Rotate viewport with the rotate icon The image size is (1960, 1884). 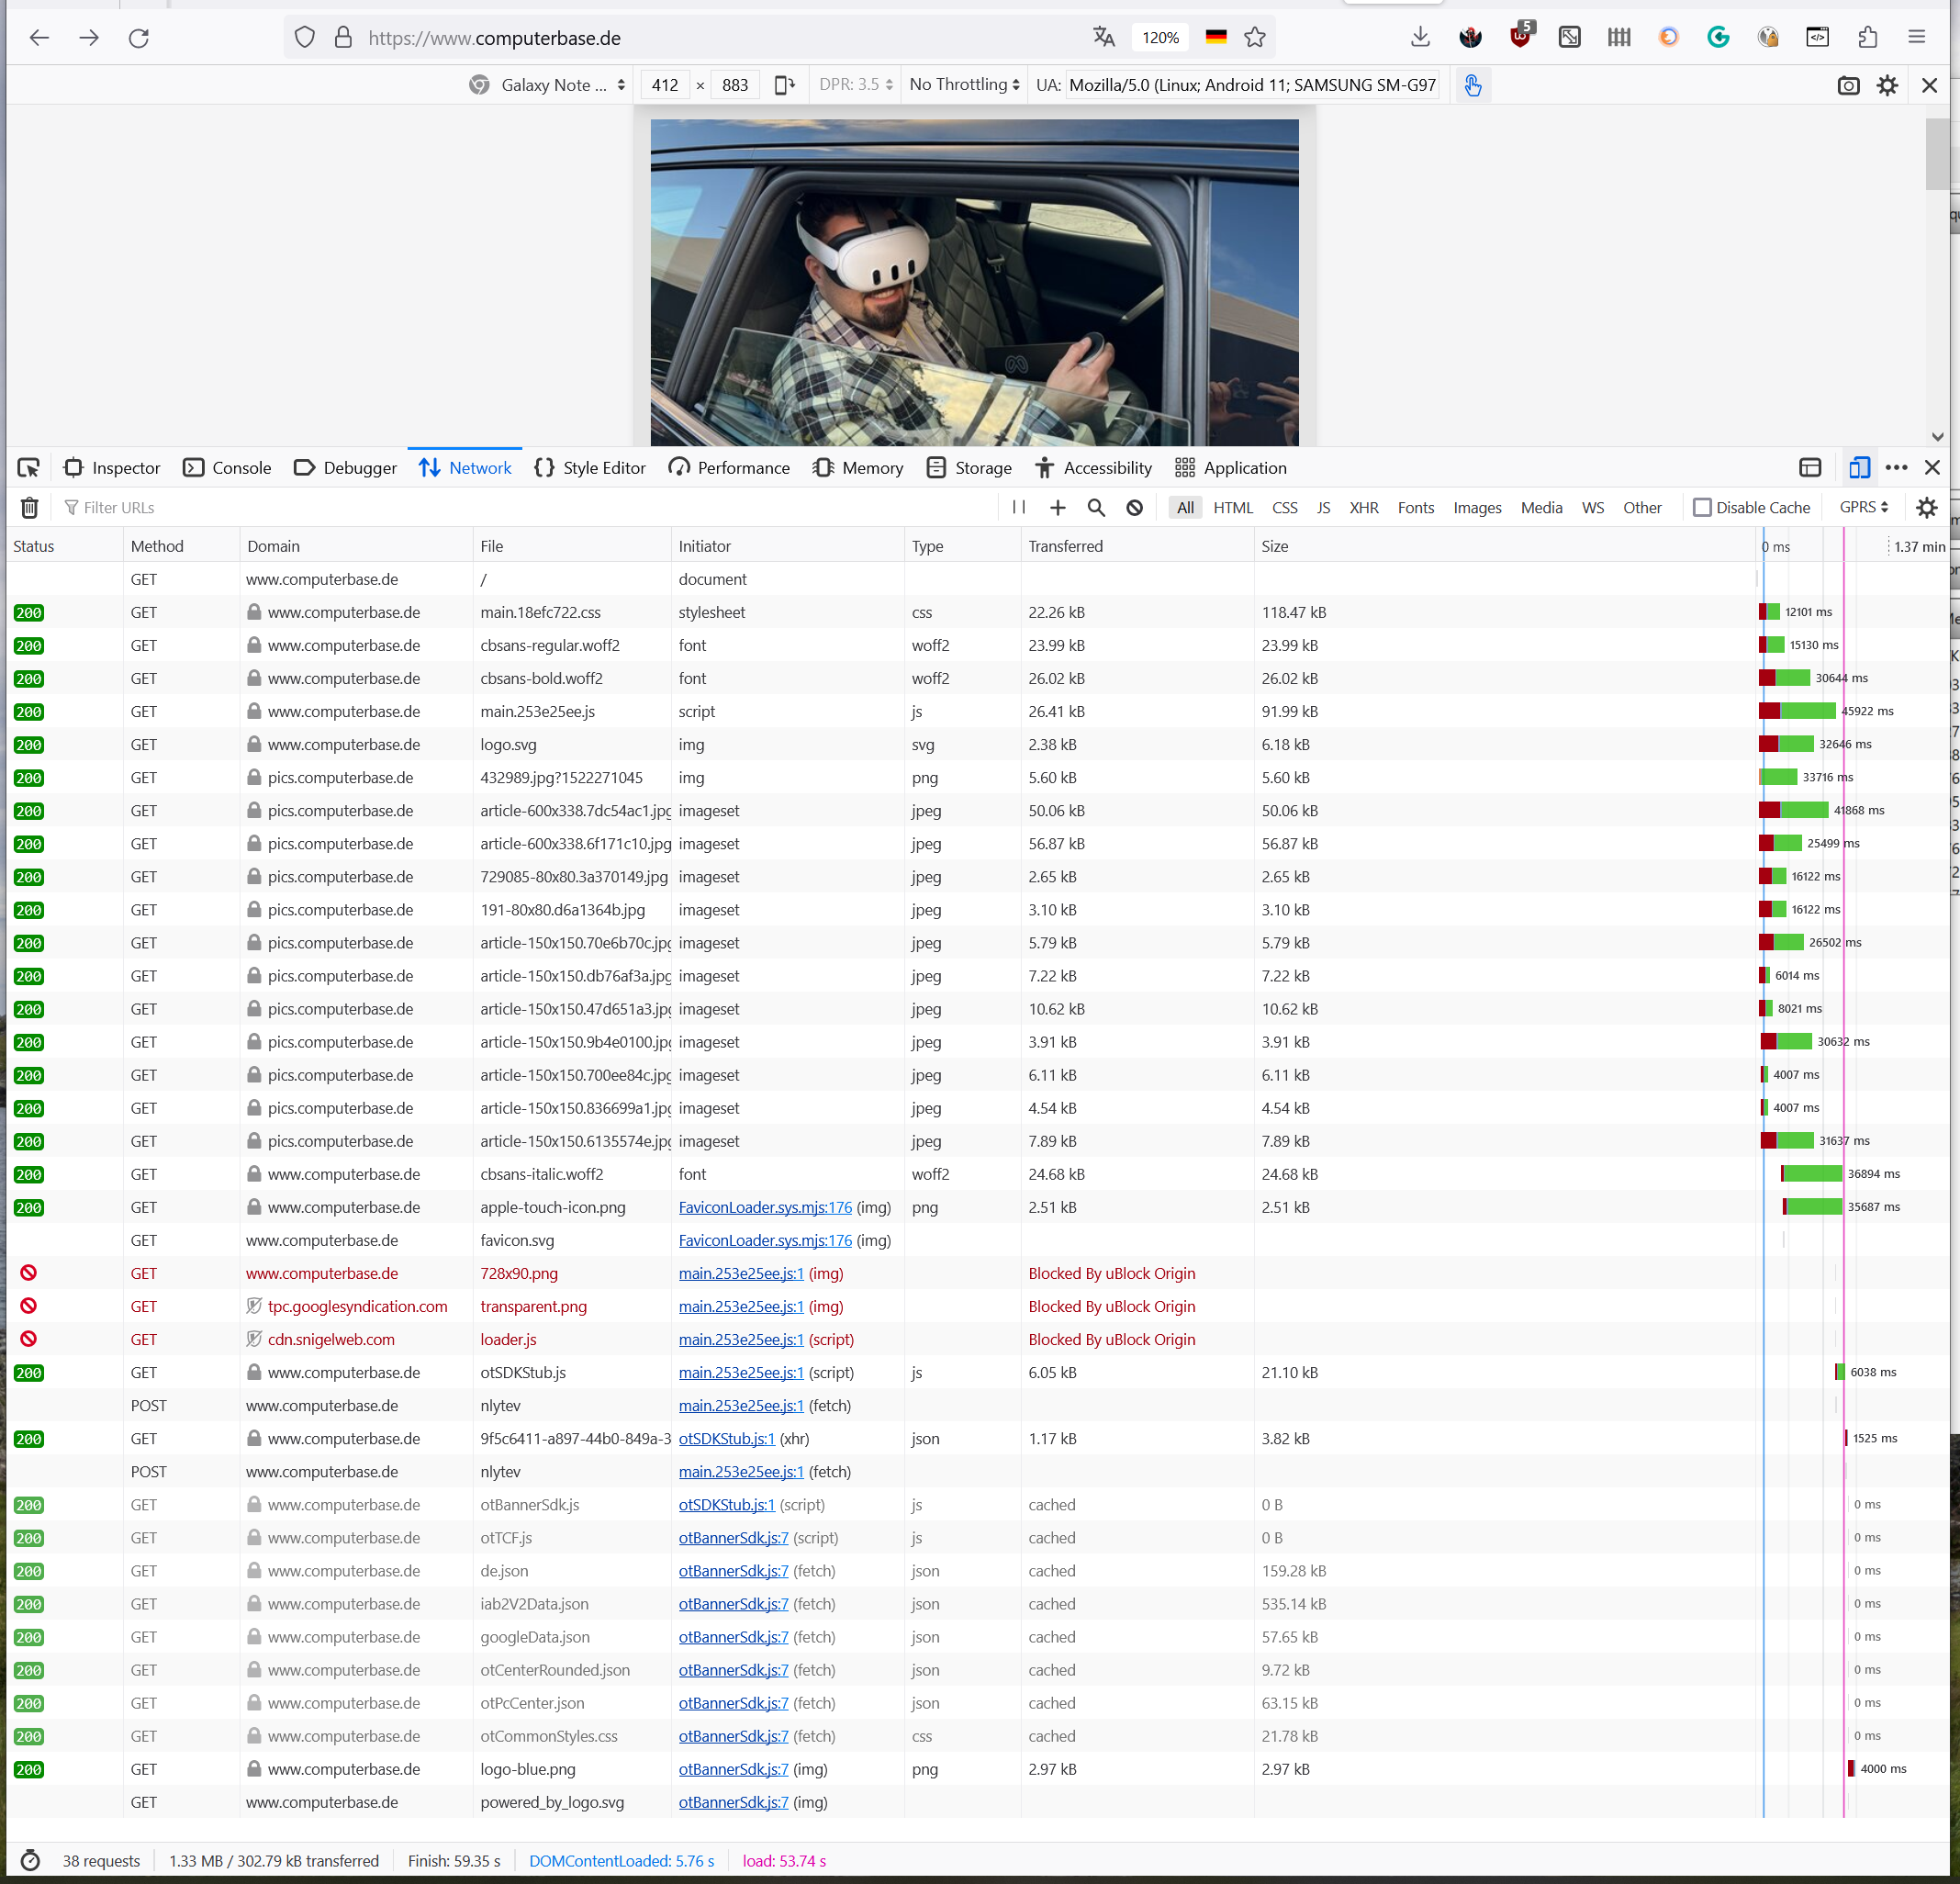point(785,85)
